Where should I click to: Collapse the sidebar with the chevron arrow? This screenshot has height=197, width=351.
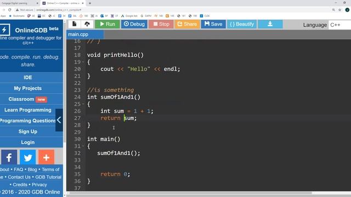[59, 120]
